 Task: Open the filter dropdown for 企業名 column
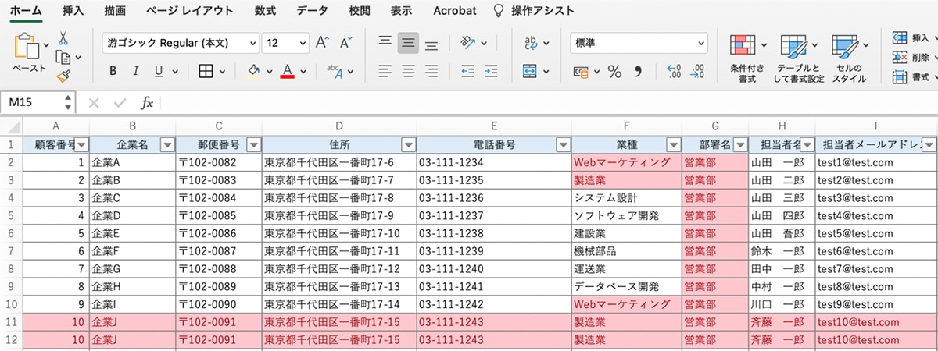click(x=166, y=144)
